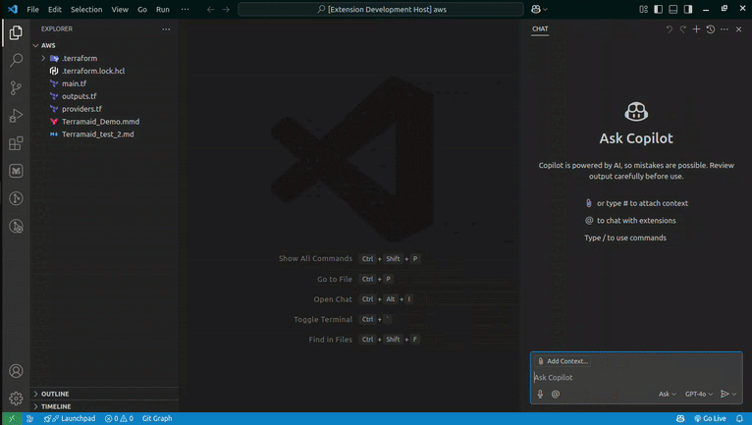
Task: Show chat history
Action: click(710, 29)
